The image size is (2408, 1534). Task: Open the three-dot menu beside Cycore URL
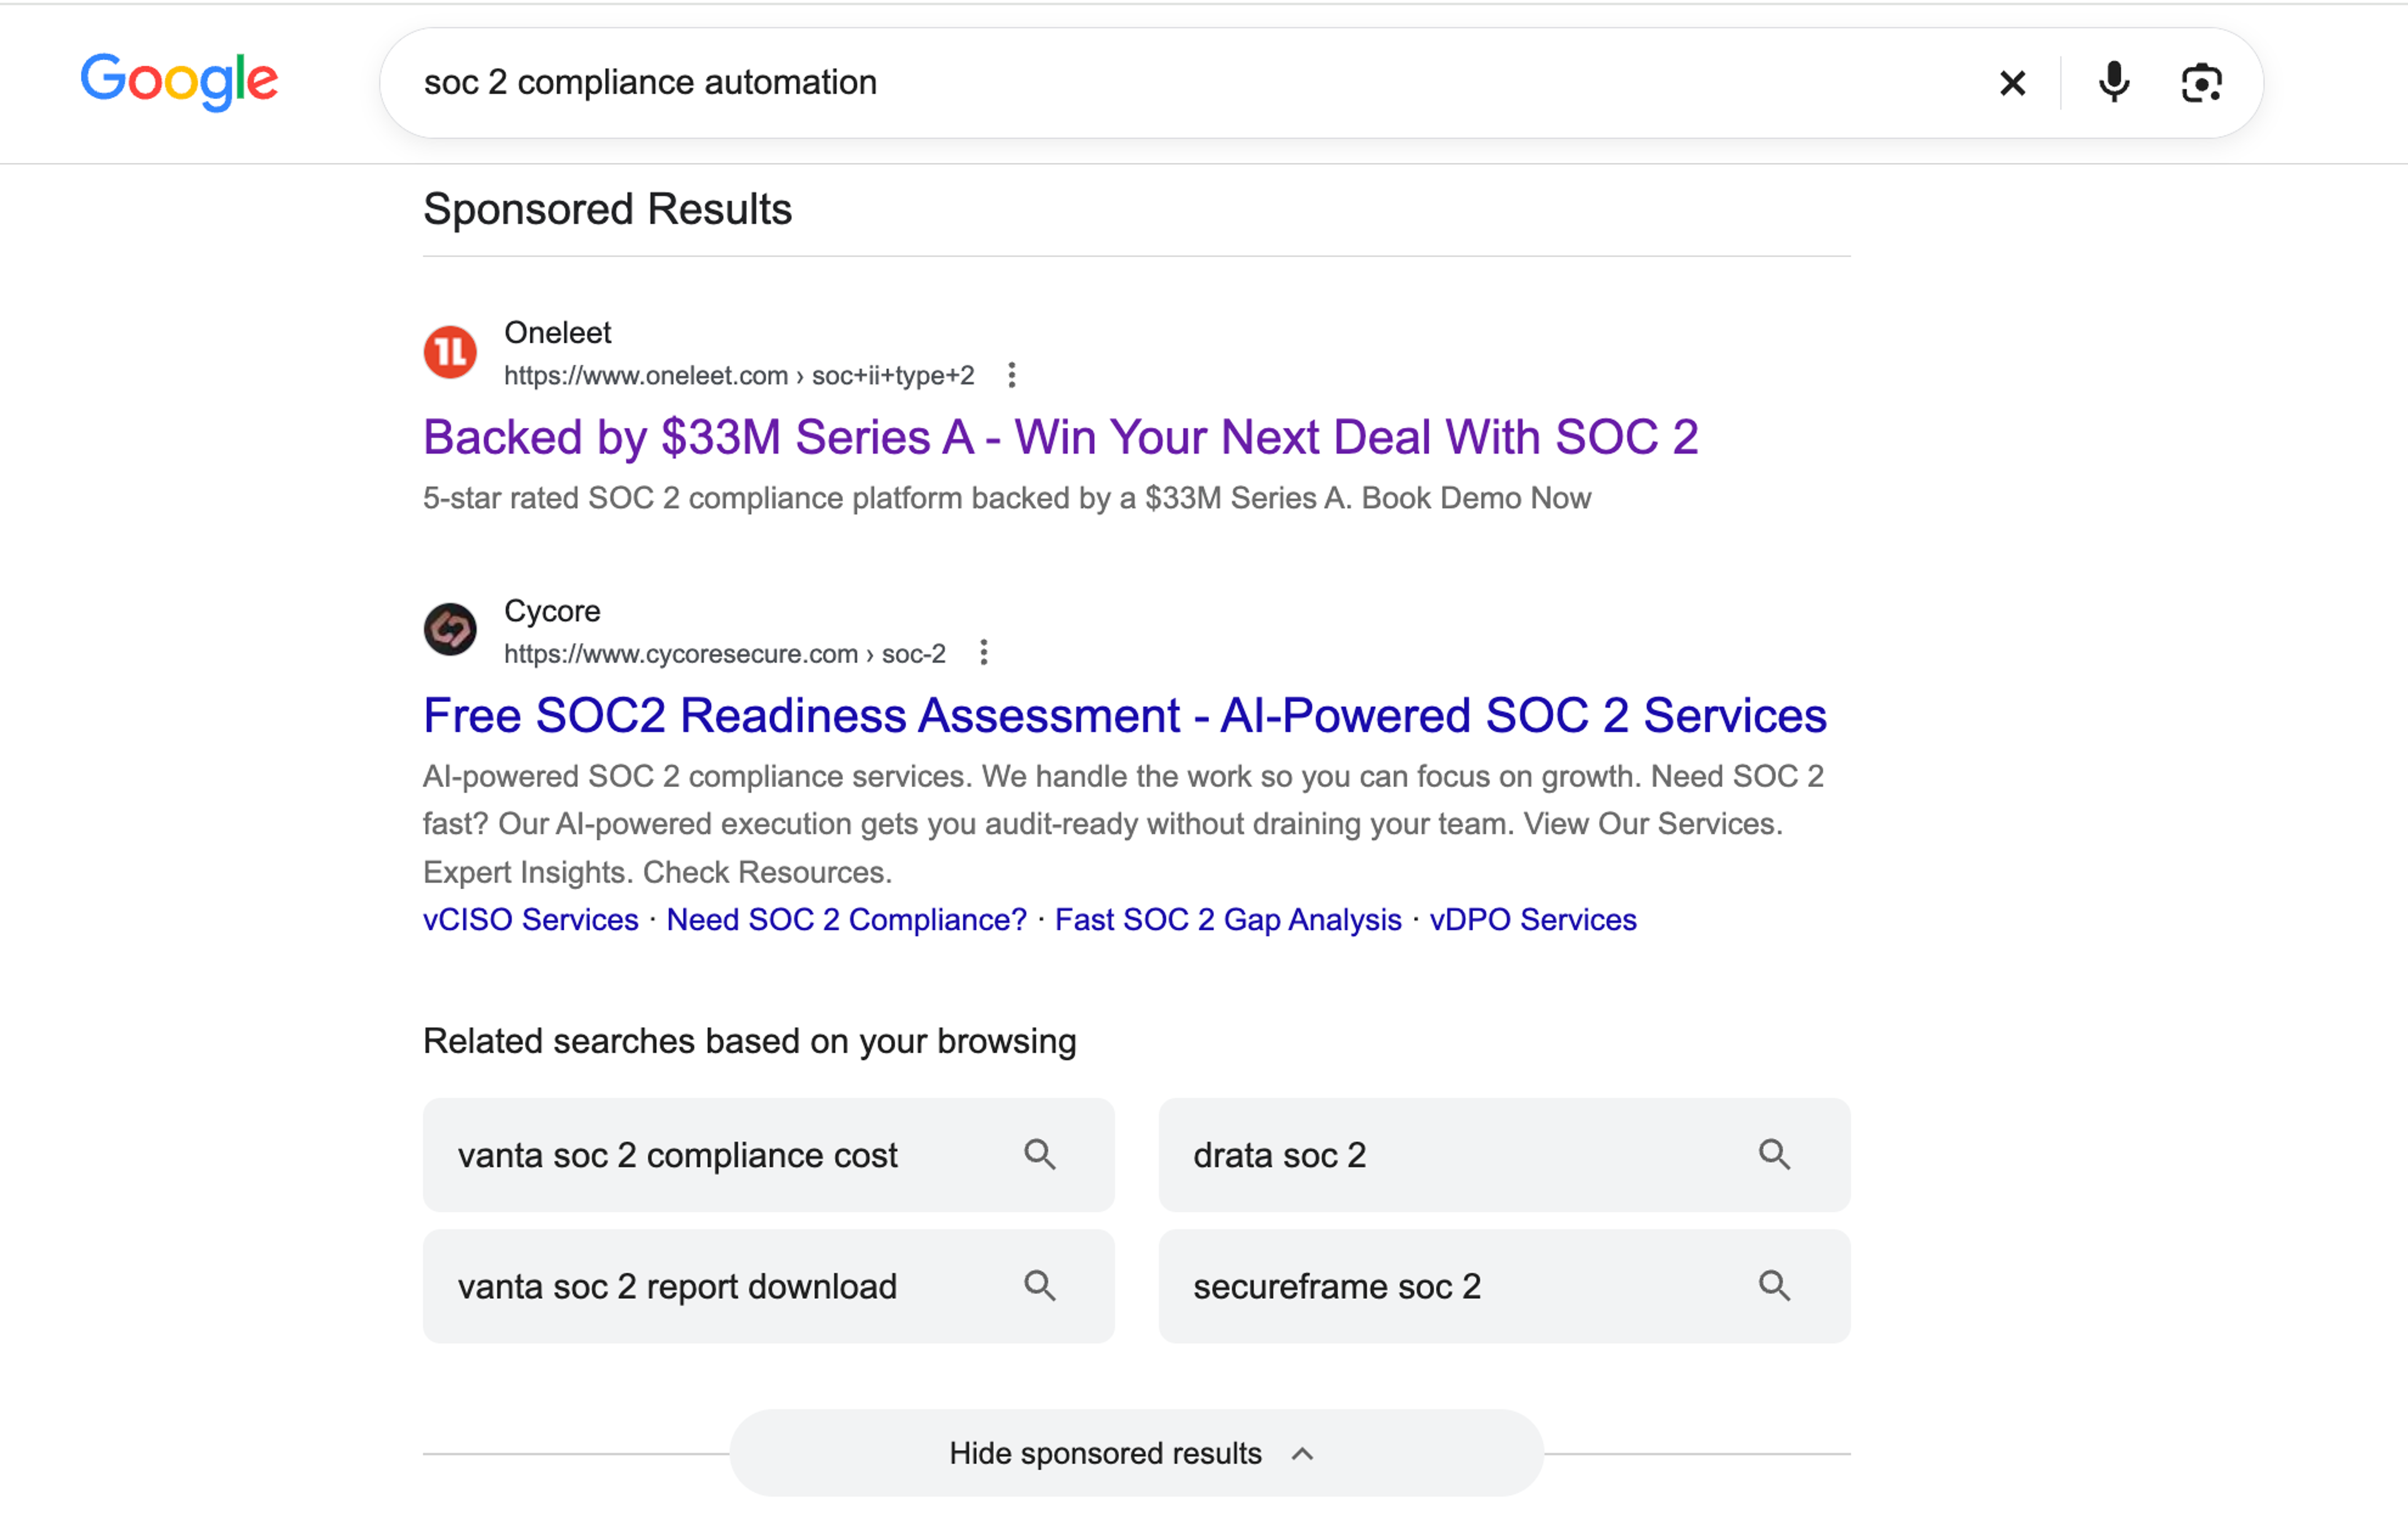[x=984, y=654]
